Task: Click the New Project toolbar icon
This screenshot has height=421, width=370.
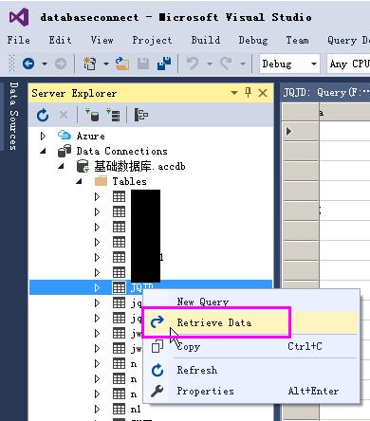Action: (x=90, y=64)
